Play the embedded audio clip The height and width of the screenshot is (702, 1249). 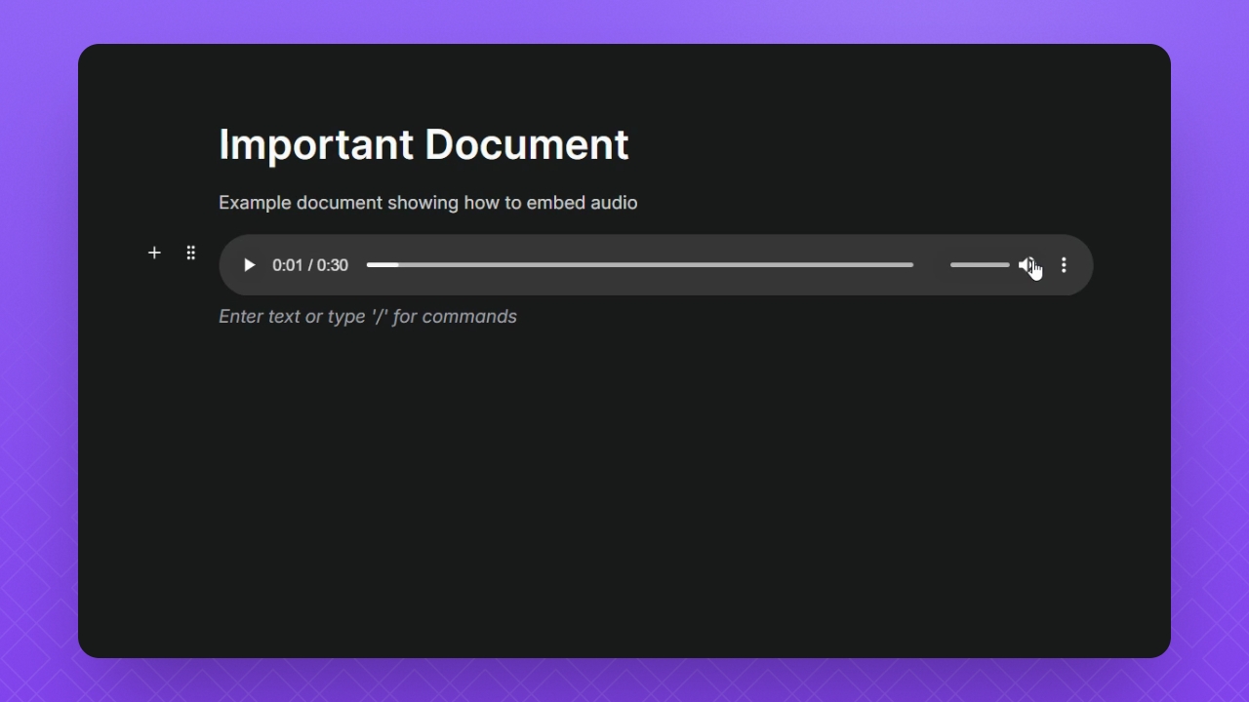point(249,265)
